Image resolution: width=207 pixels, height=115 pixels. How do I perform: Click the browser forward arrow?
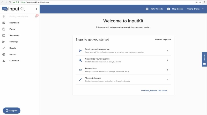coord(6,2)
